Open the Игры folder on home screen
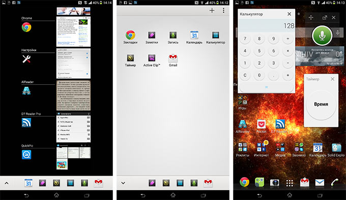The image size is (346, 200). (x=242, y=103)
